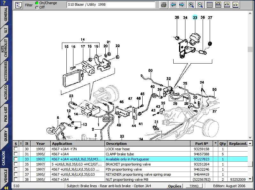Click part number 93227823
The height and width of the screenshot is (190, 255).
tap(201, 159)
